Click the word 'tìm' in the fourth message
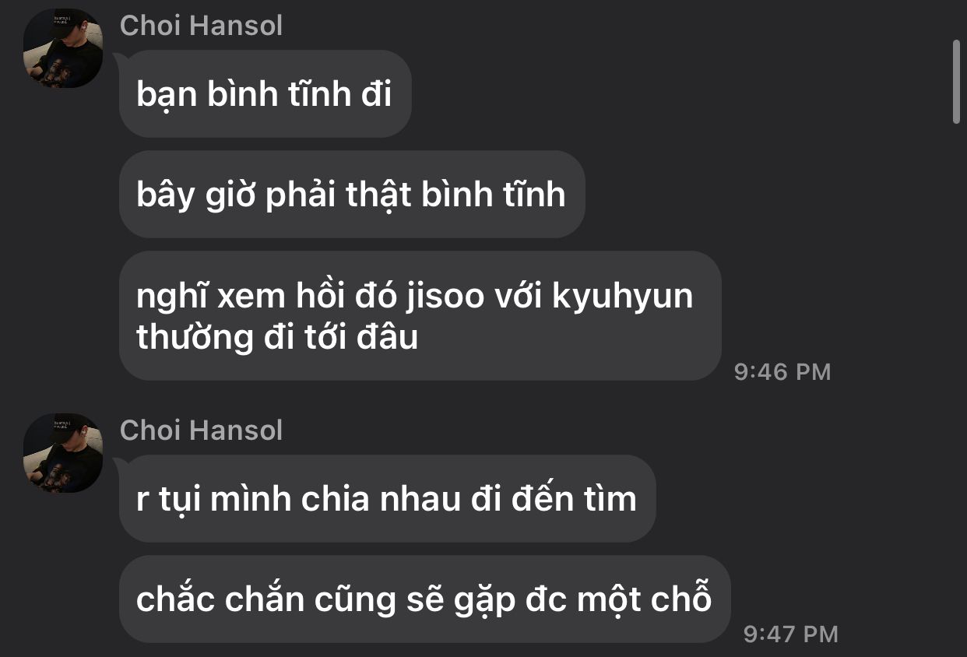 tap(610, 499)
